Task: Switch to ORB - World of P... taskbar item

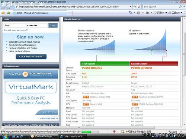Action: 73,136
